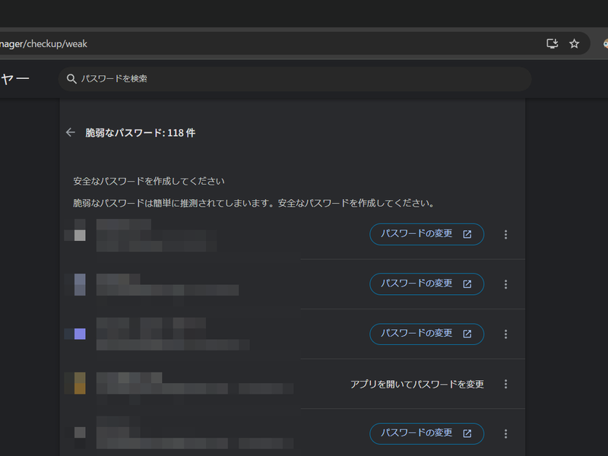608x456 pixels.
Task: Open the three-dot menu on the second password entry
Action: point(505,283)
